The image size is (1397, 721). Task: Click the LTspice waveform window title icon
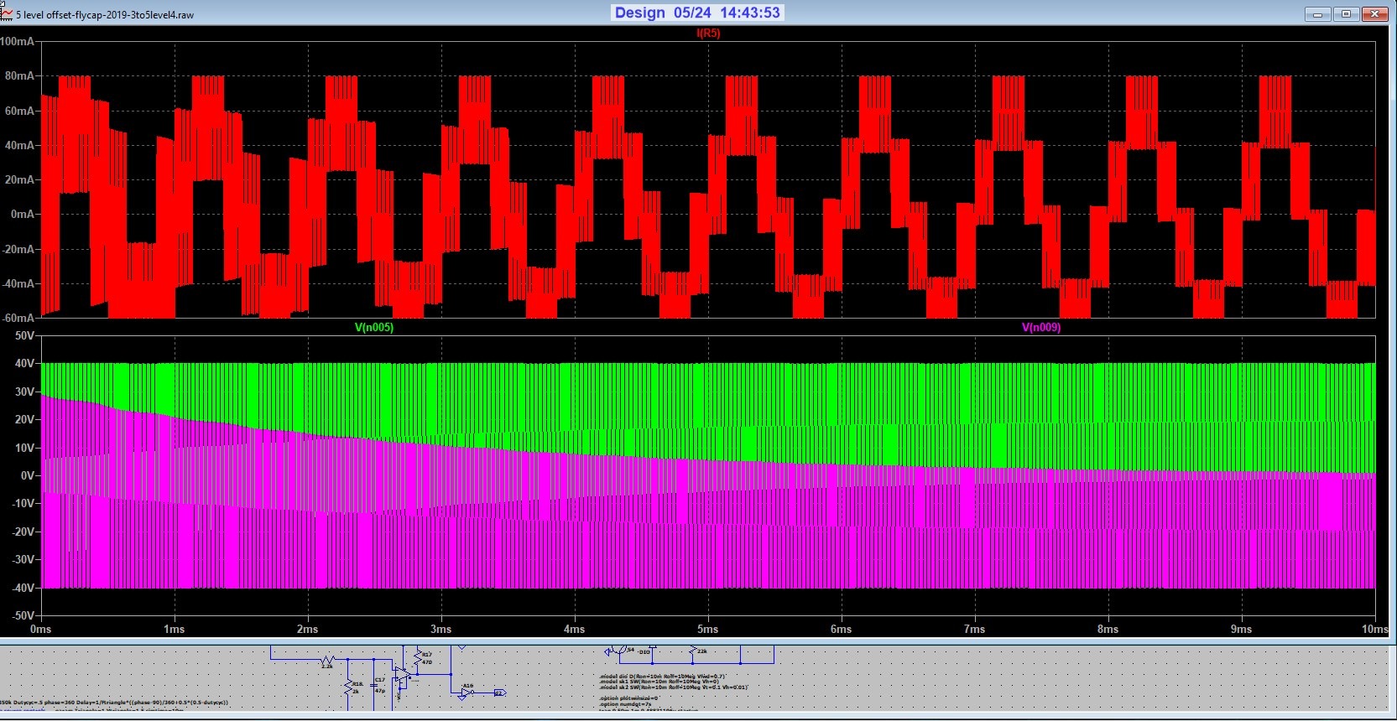7,13
